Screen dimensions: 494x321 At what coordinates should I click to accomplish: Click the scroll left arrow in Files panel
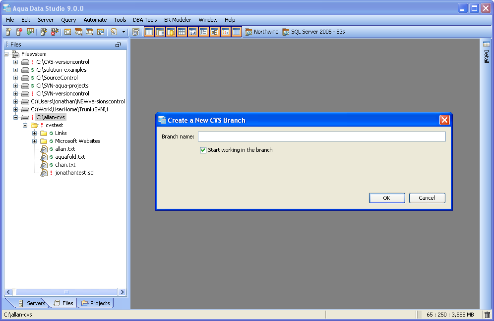pos(8,292)
